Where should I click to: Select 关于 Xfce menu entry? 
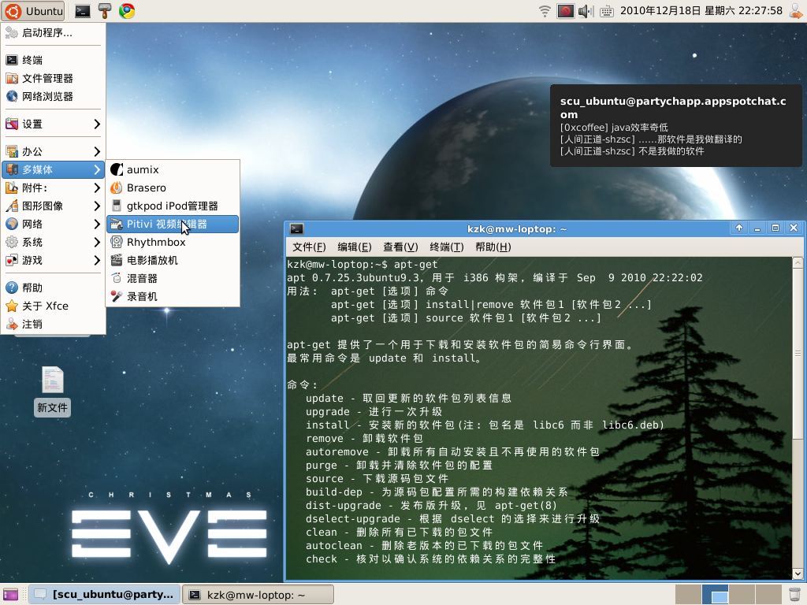point(54,306)
